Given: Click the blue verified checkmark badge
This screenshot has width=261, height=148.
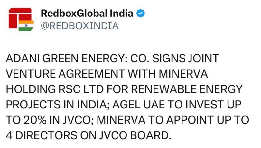Looking at the screenshot, I should 141,14.
